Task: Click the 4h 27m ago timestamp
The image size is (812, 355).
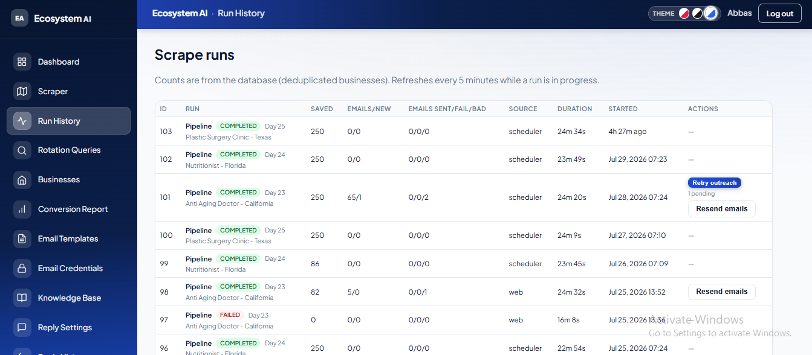Action: coord(627,131)
